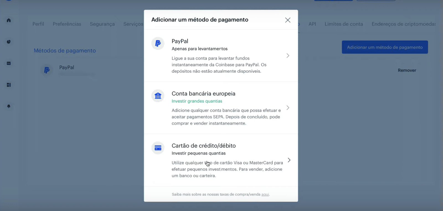Switch to the Segurança tab

tap(102, 24)
